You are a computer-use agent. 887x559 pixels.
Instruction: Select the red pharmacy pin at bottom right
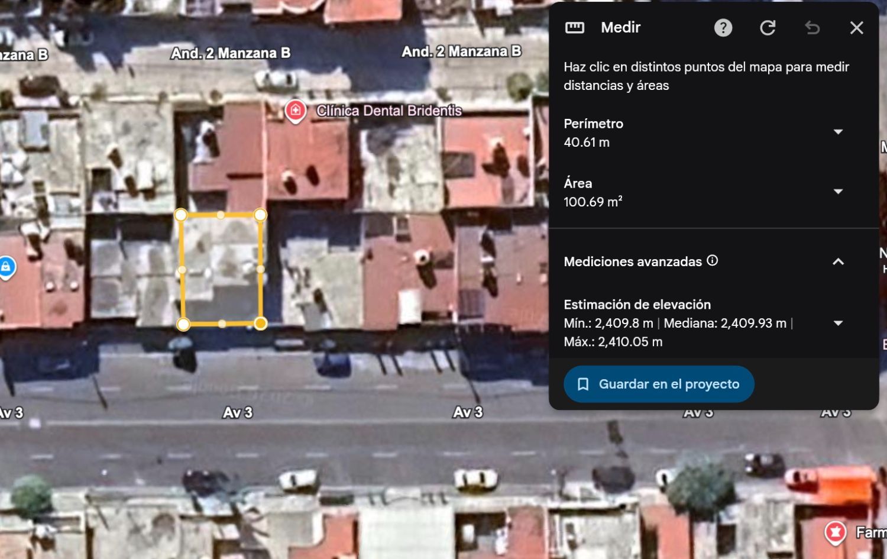835,532
